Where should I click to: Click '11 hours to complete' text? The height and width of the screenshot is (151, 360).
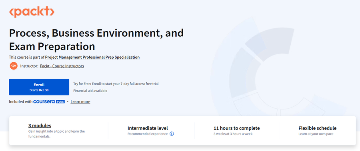click(x=237, y=128)
